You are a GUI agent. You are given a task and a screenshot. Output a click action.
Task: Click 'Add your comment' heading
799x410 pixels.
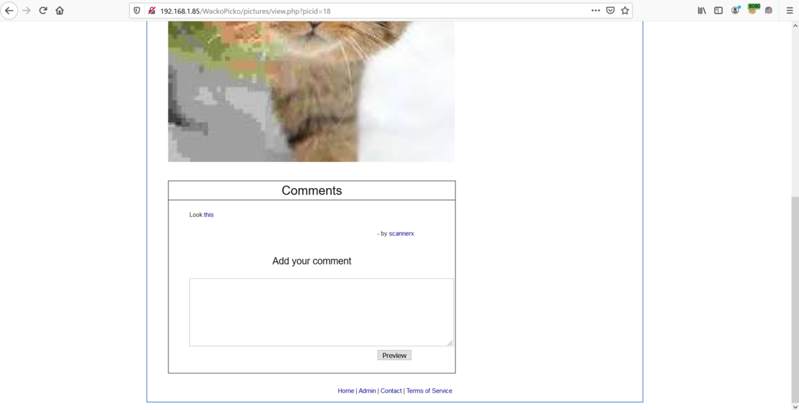pyautogui.click(x=312, y=261)
